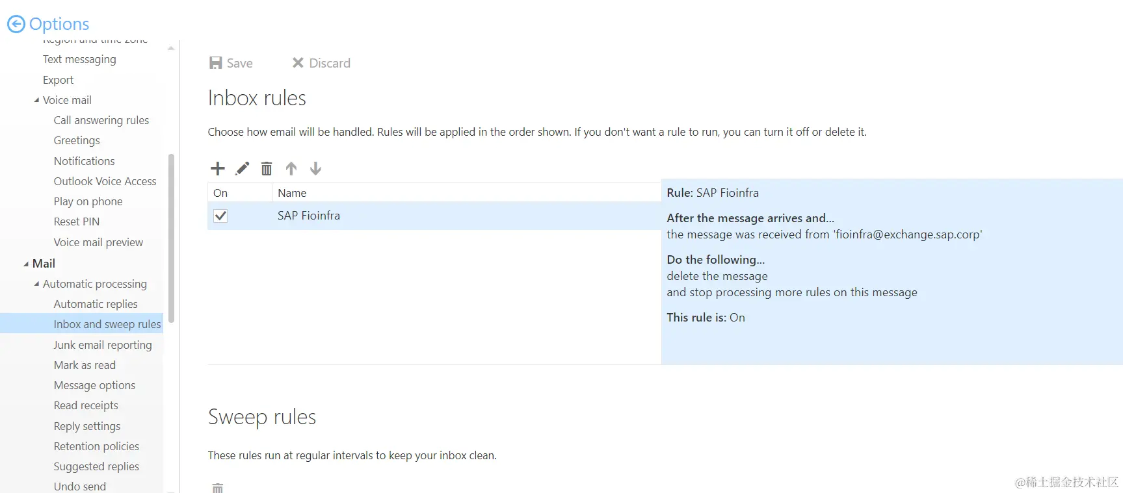Edit the selected rule with pencil icon

coord(242,169)
